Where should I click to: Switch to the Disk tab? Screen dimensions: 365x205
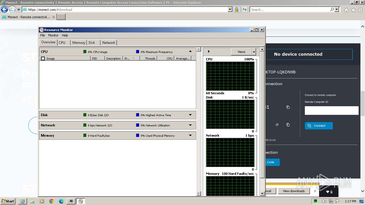point(92,43)
